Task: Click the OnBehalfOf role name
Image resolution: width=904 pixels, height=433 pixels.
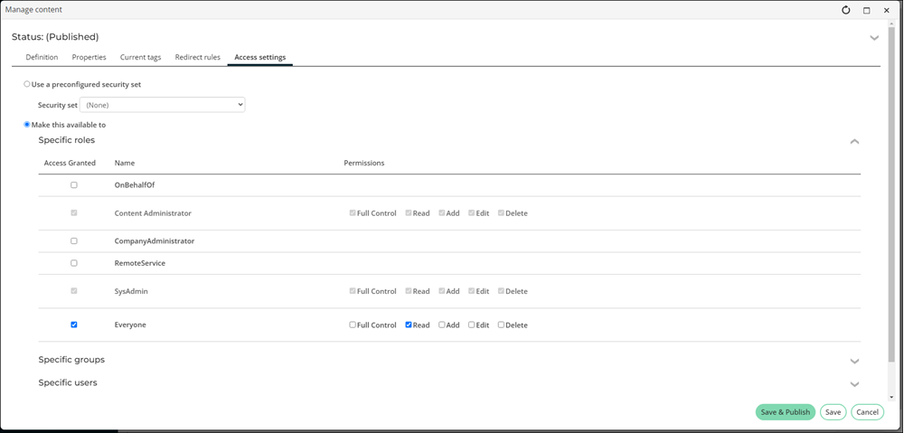Action: [x=135, y=185]
